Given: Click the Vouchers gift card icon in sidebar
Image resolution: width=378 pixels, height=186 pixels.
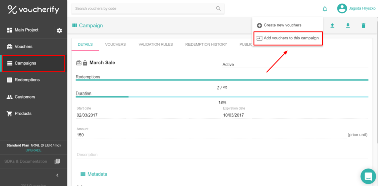Looking at the screenshot, I should pos(10,47).
